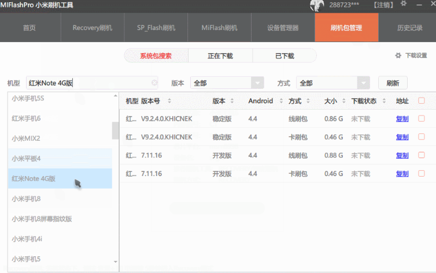Open Recovery刷机 tab

pos(93,28)
